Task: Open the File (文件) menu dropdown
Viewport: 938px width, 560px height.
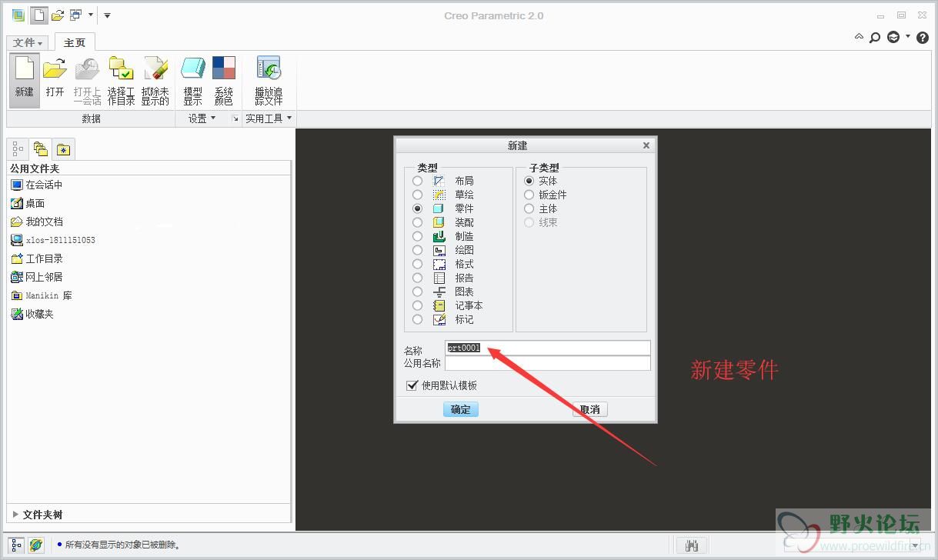Action: [x=28, y=43]
